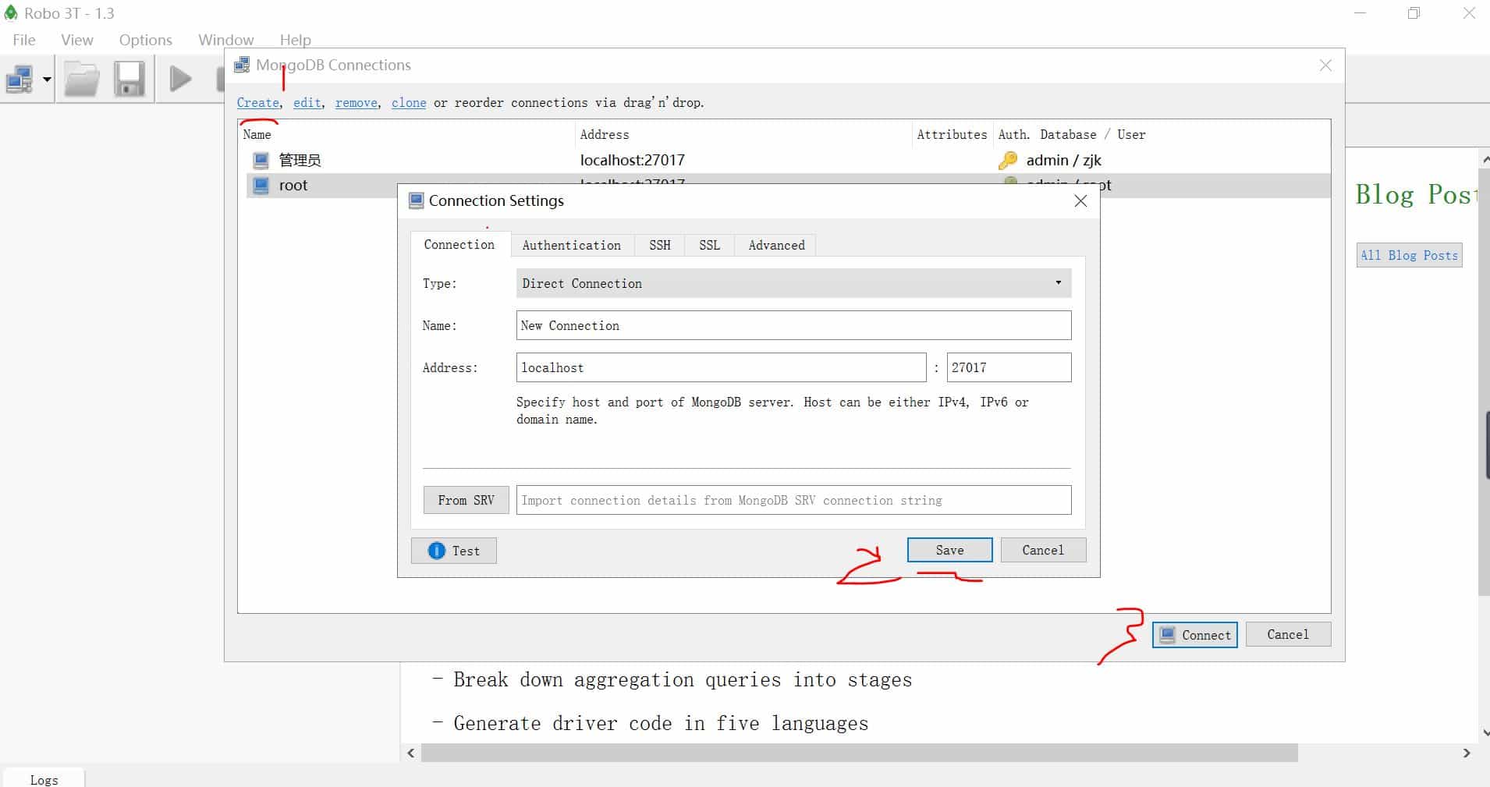The height and width of the screenshot is (787, 1490).
Task: Open the Options menu
Action: [146, 40]
